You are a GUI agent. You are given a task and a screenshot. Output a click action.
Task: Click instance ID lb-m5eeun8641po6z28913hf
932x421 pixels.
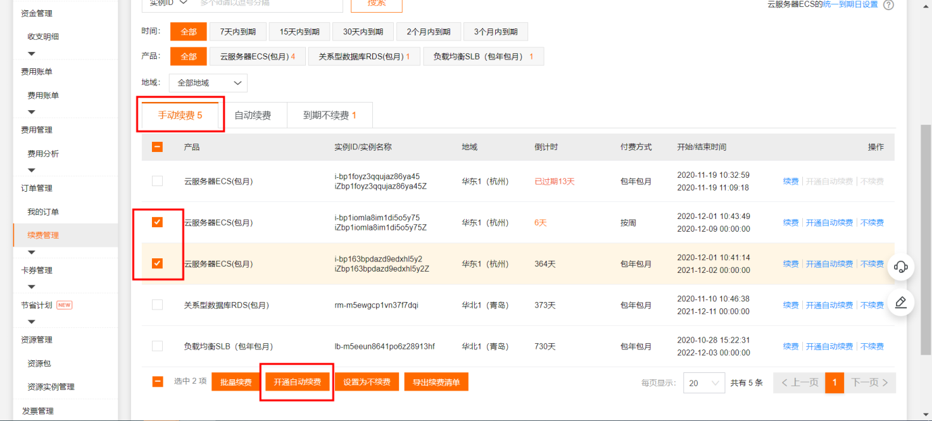point(385,346)
